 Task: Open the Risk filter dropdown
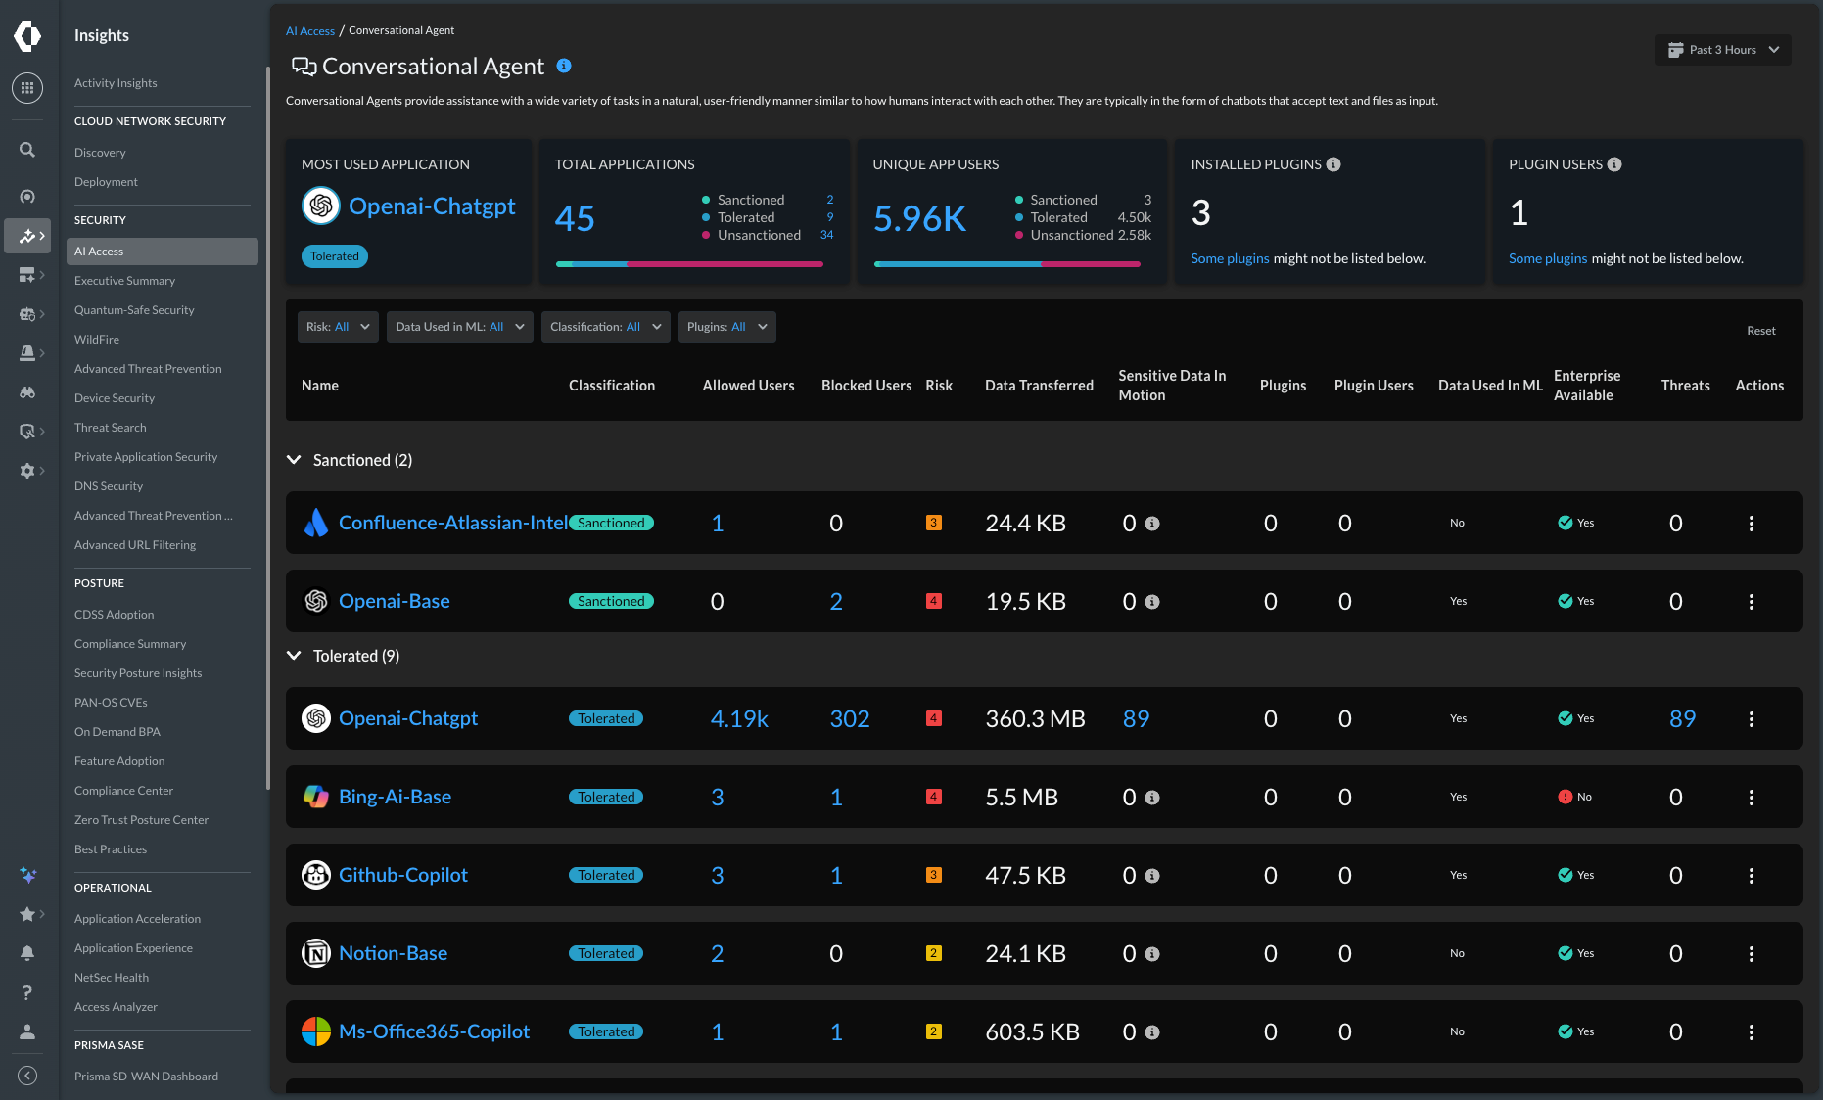(x=338, y=327)
